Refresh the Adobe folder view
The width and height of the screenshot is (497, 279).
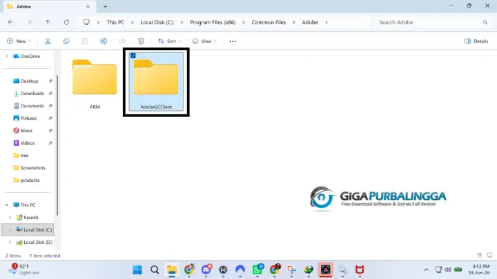[x=66, y=22]
